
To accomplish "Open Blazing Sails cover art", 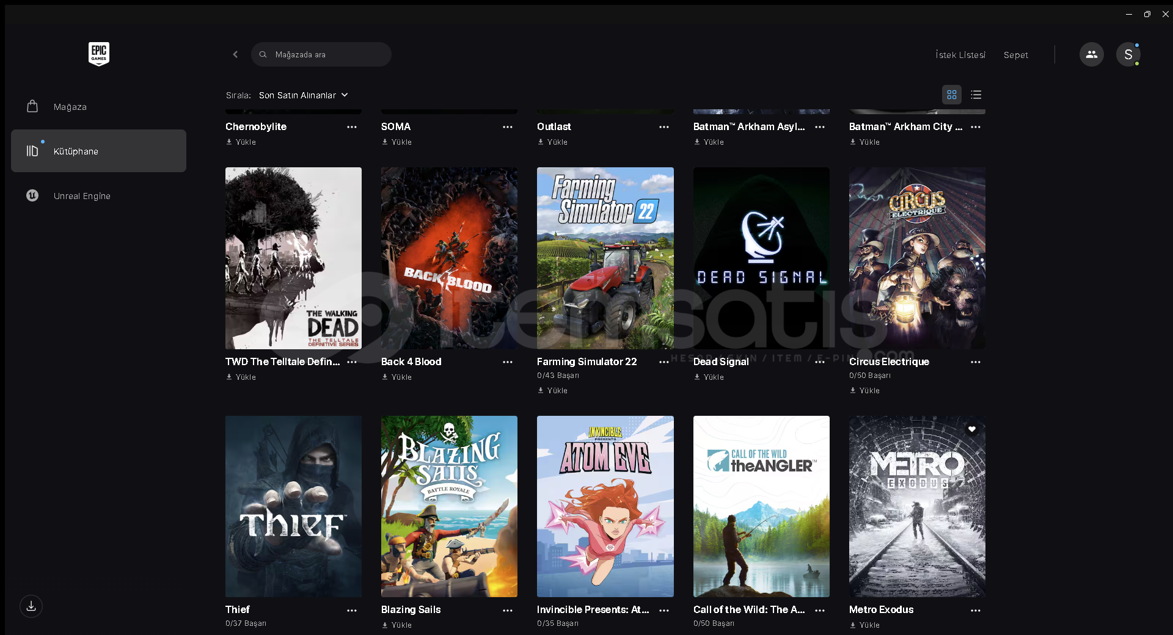I will tap(449, 507).
